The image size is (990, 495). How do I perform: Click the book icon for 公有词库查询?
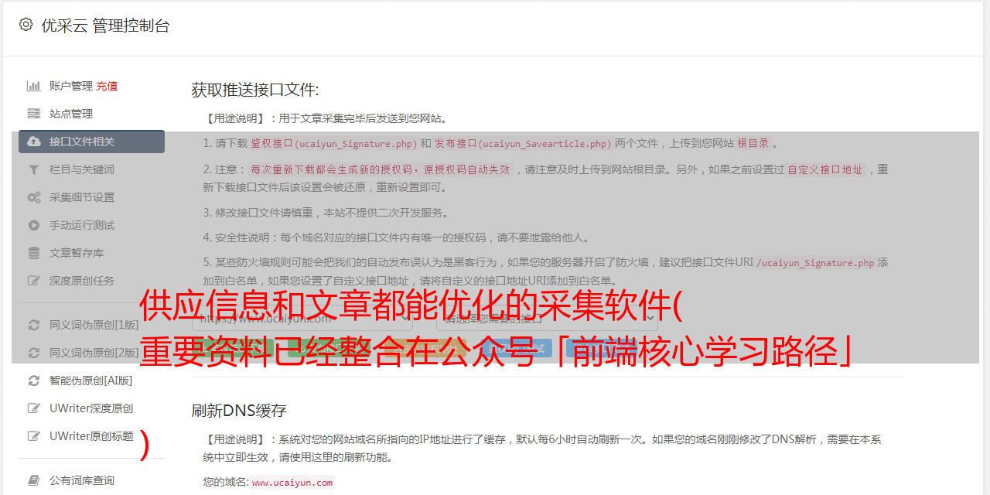34,480
